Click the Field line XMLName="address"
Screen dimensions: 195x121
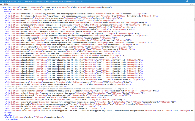tap(70, 27)
